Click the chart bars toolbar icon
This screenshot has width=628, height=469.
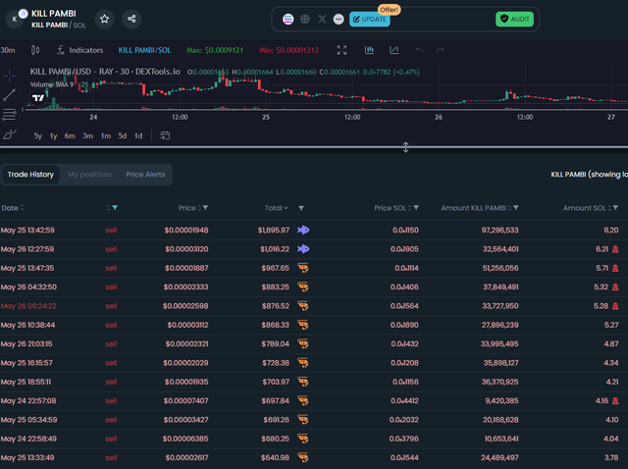(369, 50)
